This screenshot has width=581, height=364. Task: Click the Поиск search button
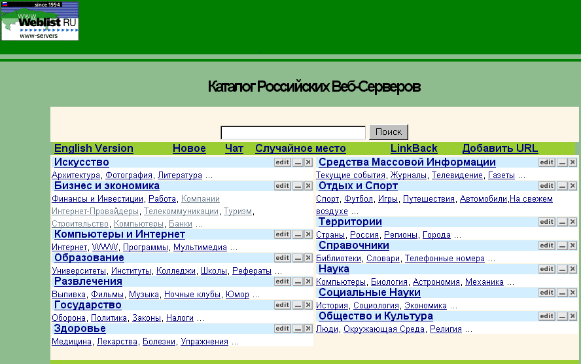(x=389, y=132)
